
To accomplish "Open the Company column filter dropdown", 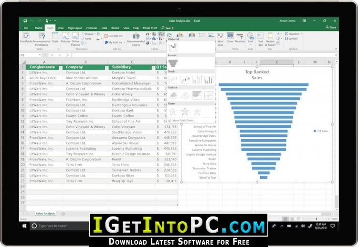I will point(106,68).
